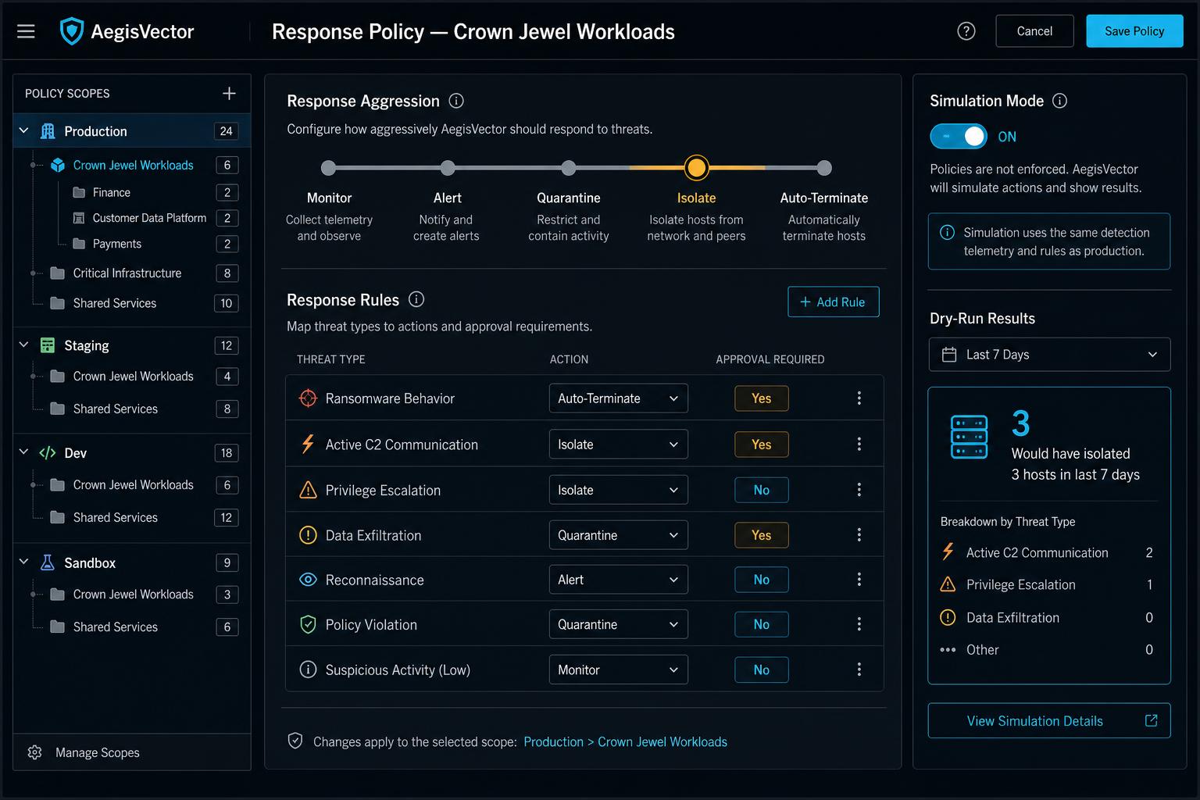Toggle approval No for Privilege Escalation
The height and width of the screenshot is (800, 1200).
coord(762,490)
